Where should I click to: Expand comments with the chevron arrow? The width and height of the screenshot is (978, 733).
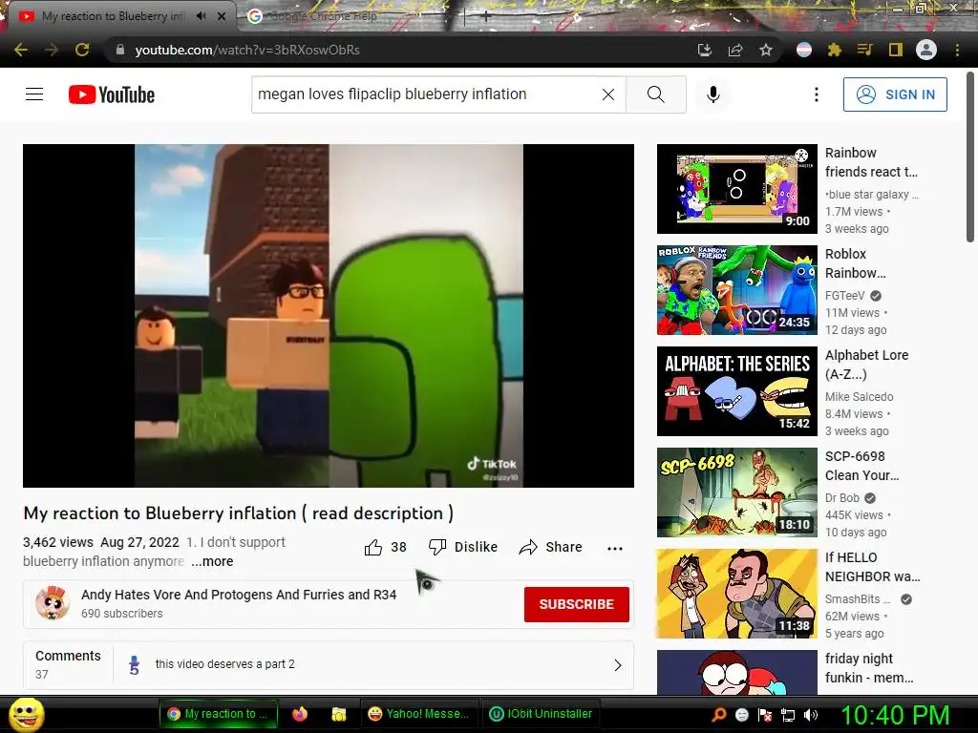pos(618,665)
